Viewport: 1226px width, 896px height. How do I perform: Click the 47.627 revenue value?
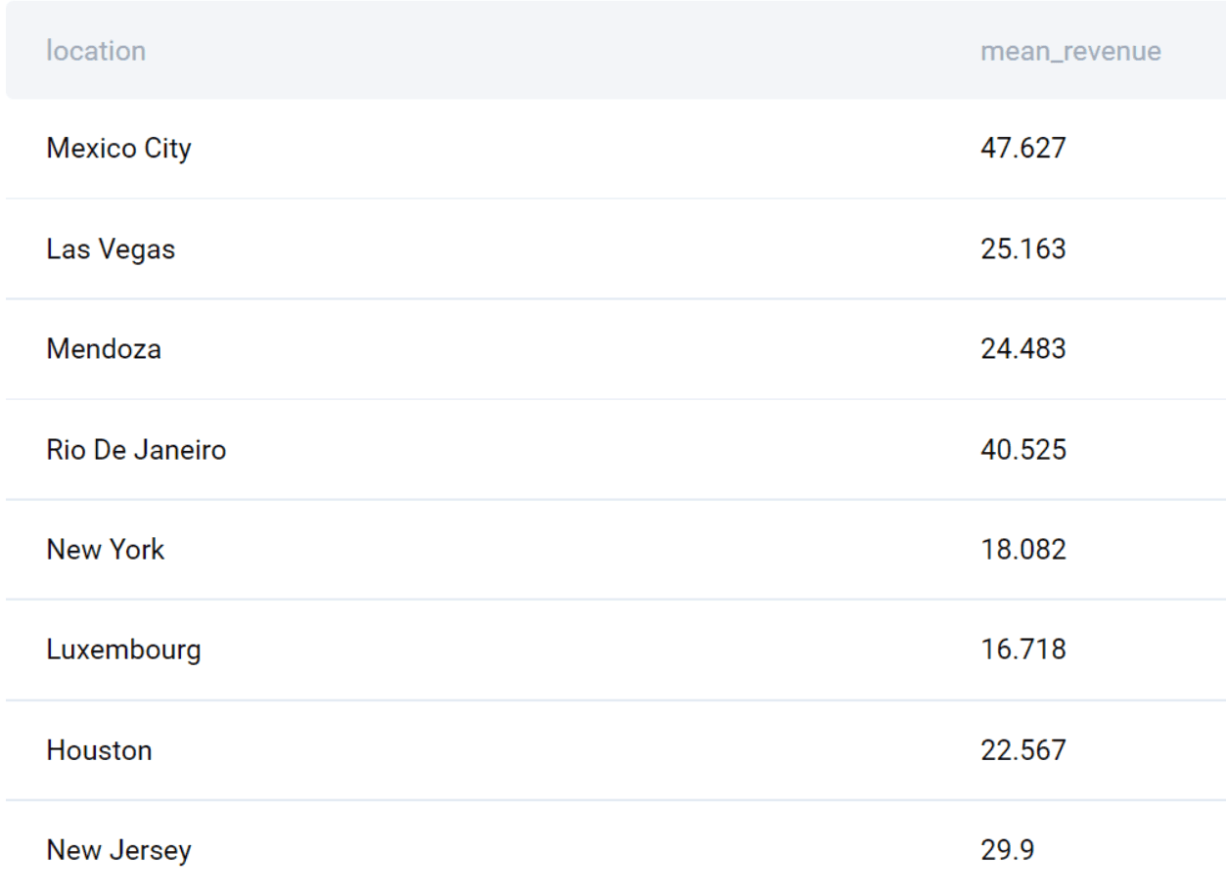pyautogui.click(x=1022, y=150)
